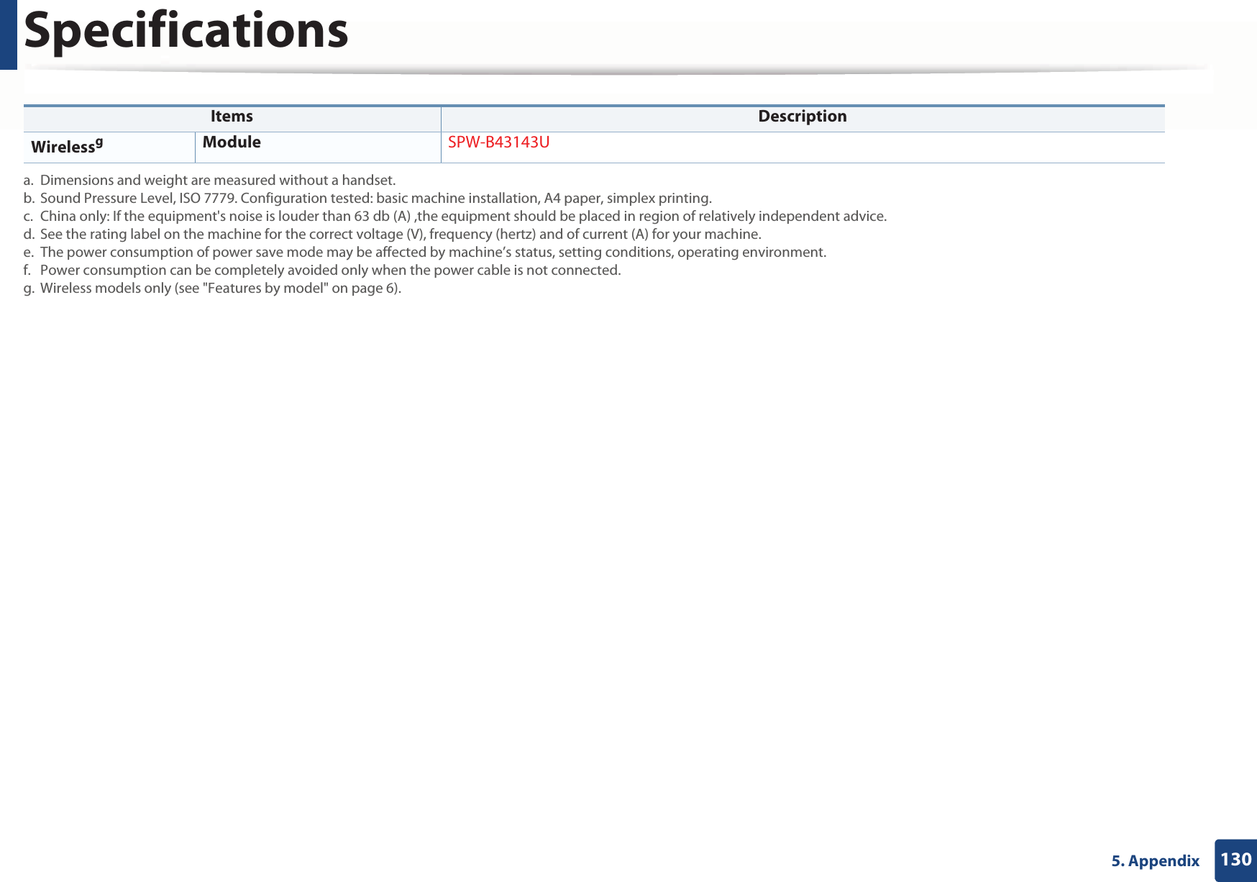
Task: Click footnote c about China only noise
Action: [454, 216]
